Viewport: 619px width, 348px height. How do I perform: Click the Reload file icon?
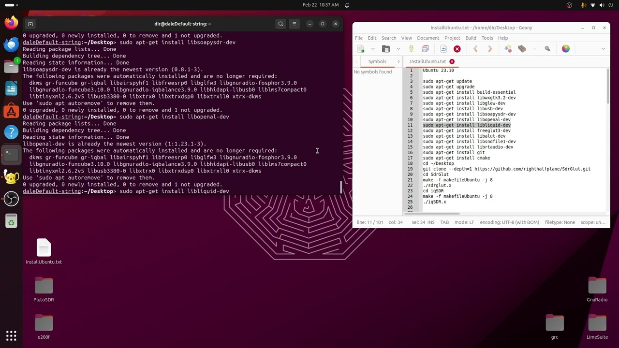click(x=443, y=49)
